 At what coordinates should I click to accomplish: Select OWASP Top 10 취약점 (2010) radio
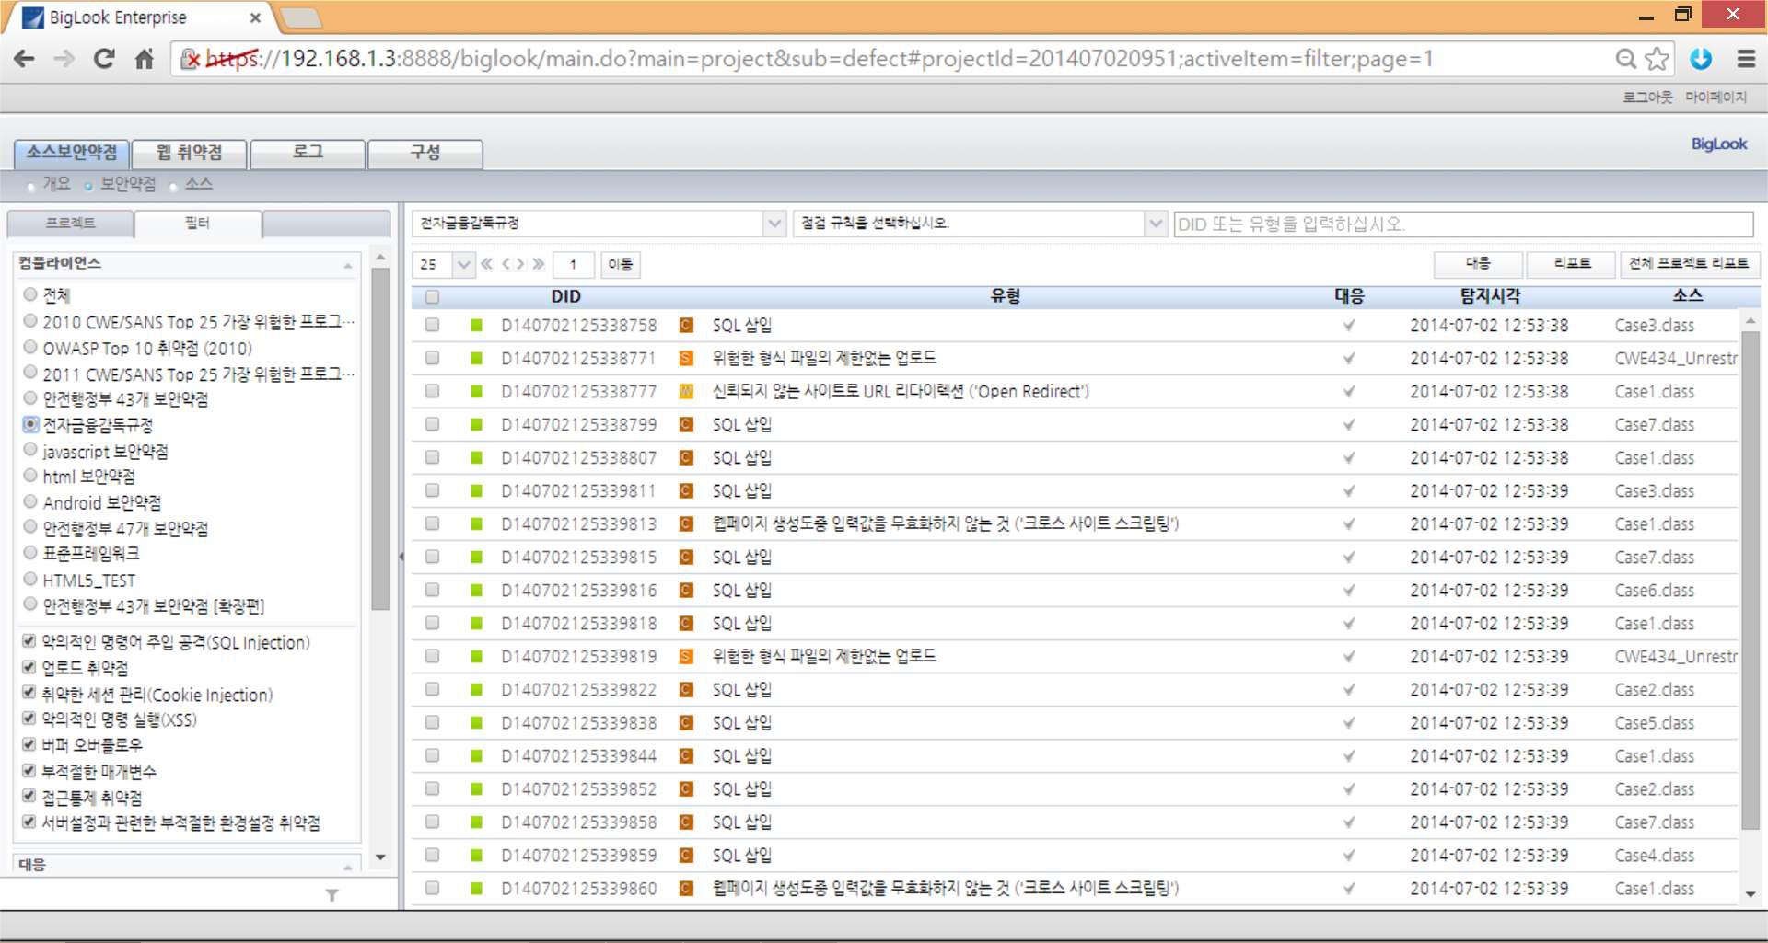(x=30, y=348)
